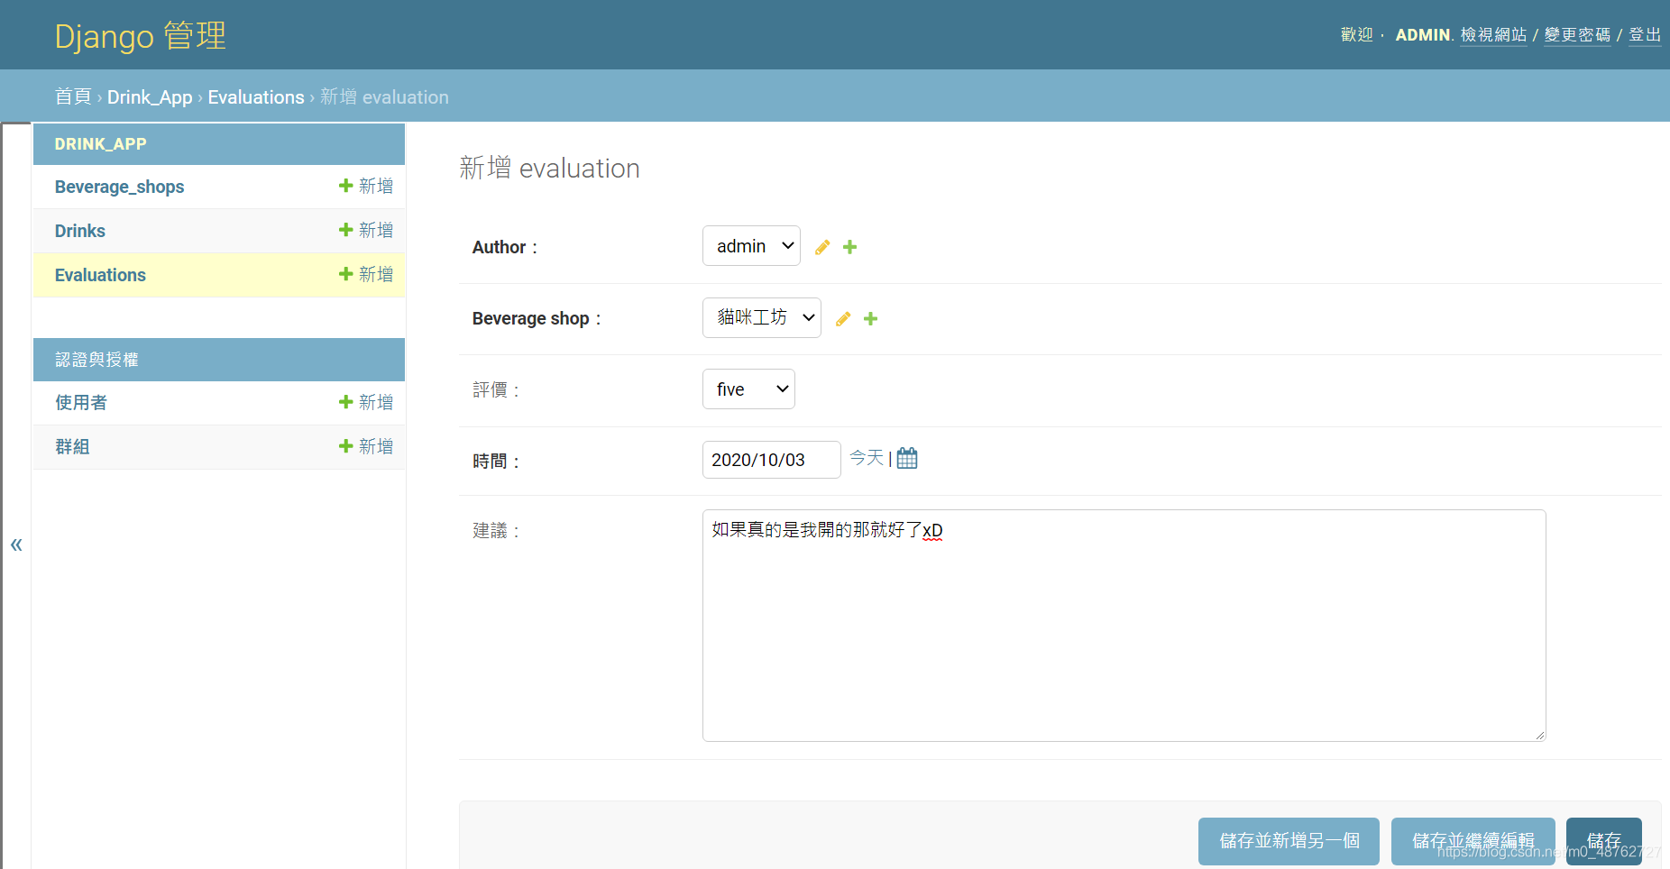Image resolution: width=1670 pixels, height=869 pixels.
Task: Click 儲存並繼續編輯 button
Action: click(x=1473, y=841)
